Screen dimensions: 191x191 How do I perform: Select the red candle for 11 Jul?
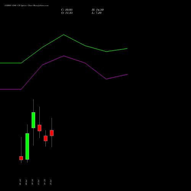pos(39,128)
